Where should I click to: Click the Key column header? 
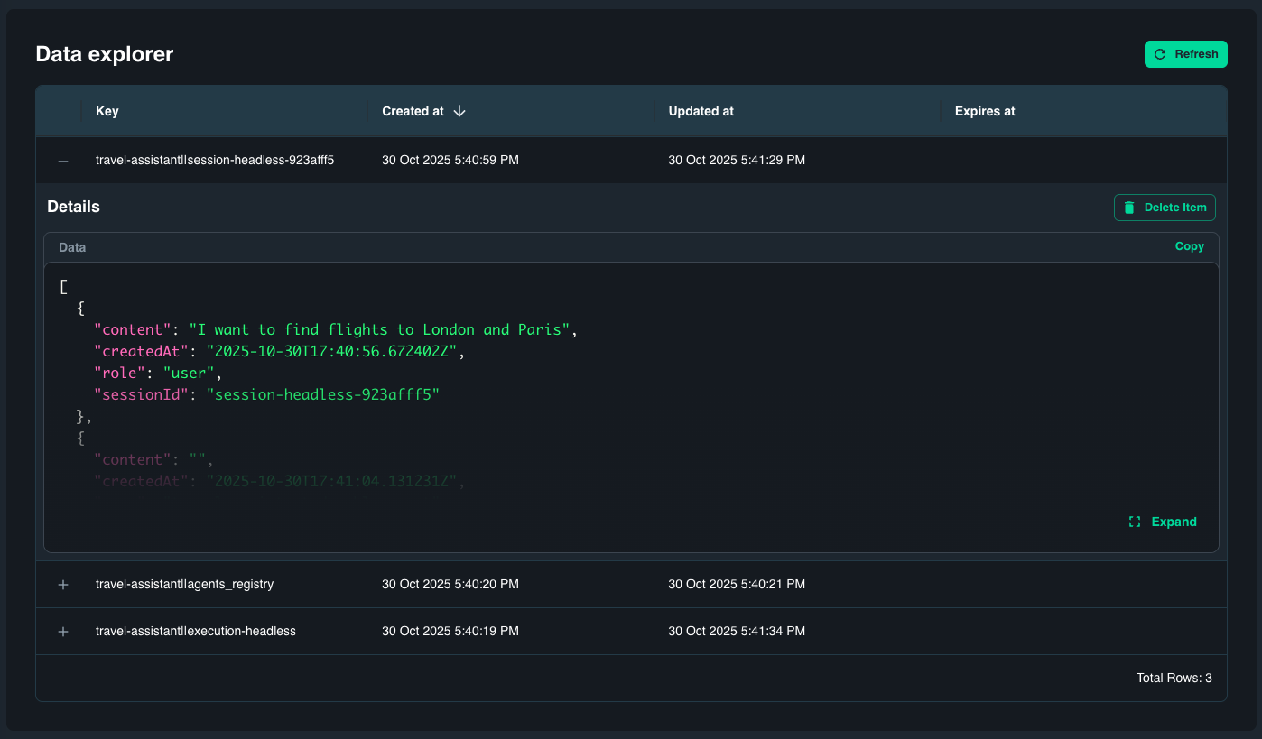tap(107, 111)
